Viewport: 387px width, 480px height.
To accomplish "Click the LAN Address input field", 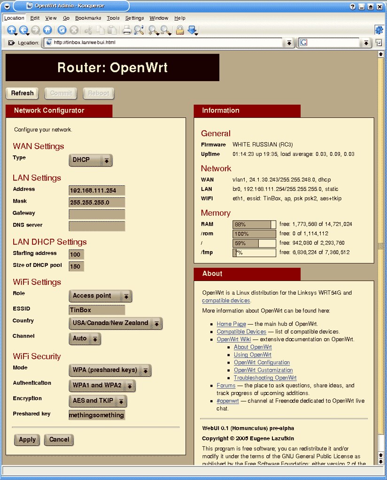I will [x=97, y=190].
